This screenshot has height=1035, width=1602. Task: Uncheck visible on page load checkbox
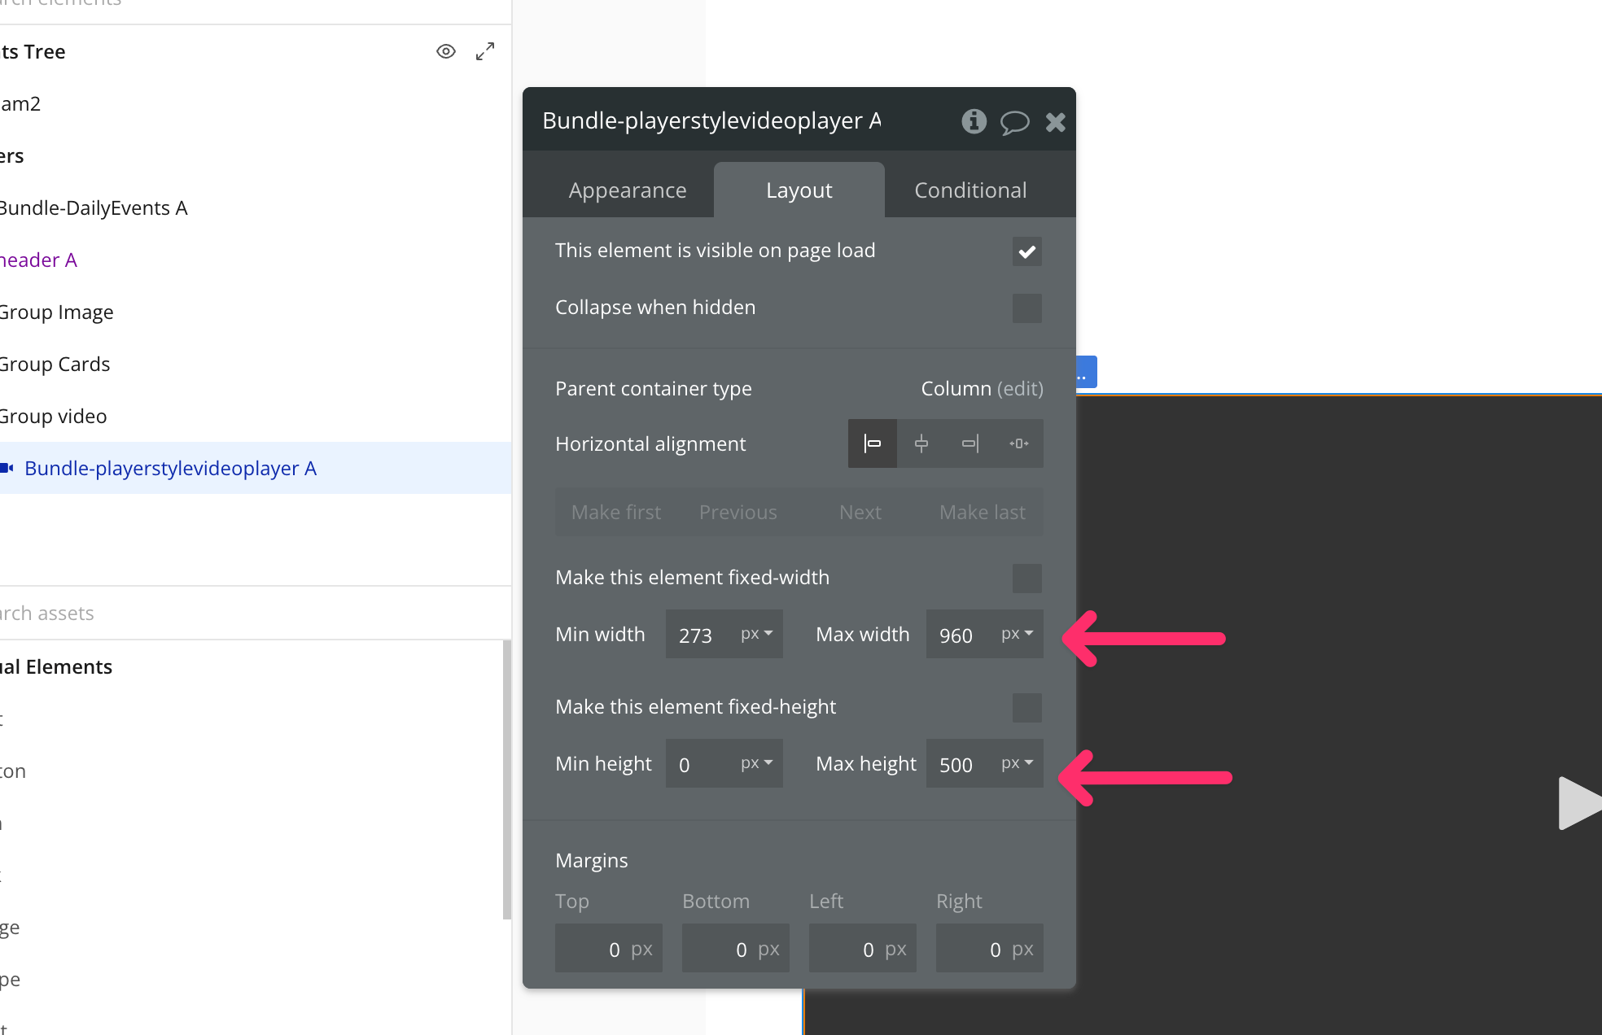1026,251
